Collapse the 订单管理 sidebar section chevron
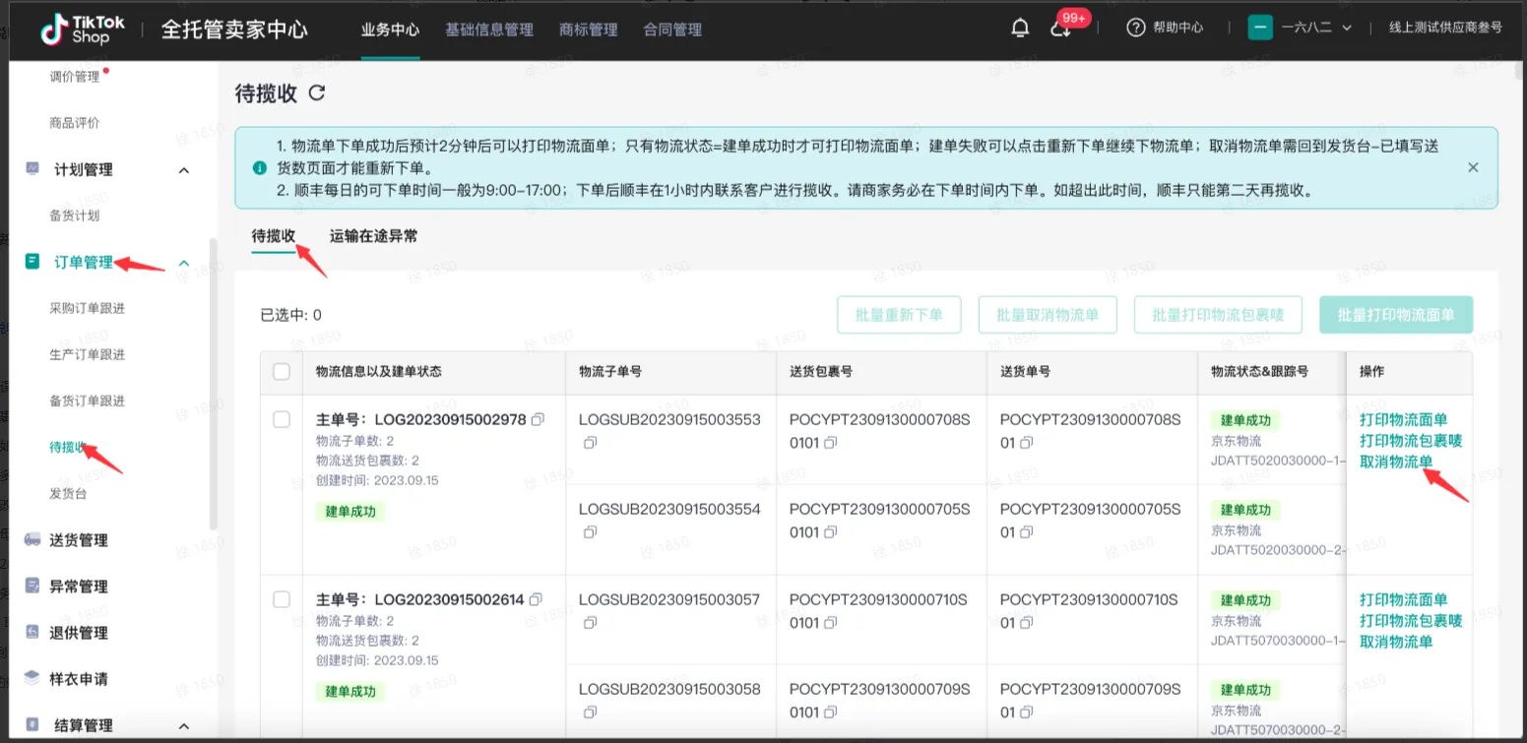1527x743 pixels. tap(183, 263)
